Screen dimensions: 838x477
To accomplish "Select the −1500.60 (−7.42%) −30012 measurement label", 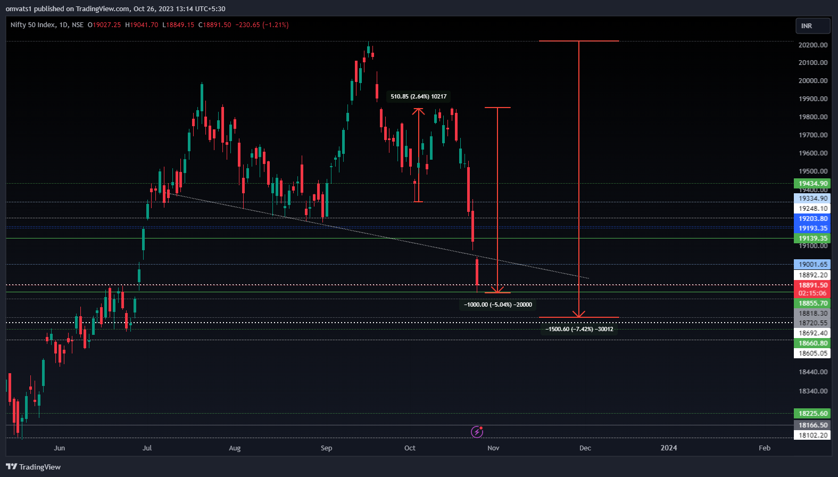I will pyautogui.click(x=579, y=329).
